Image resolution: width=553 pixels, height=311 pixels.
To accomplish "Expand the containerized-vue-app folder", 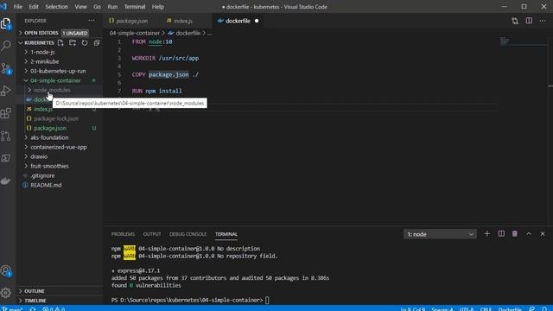I will point(58,147).
